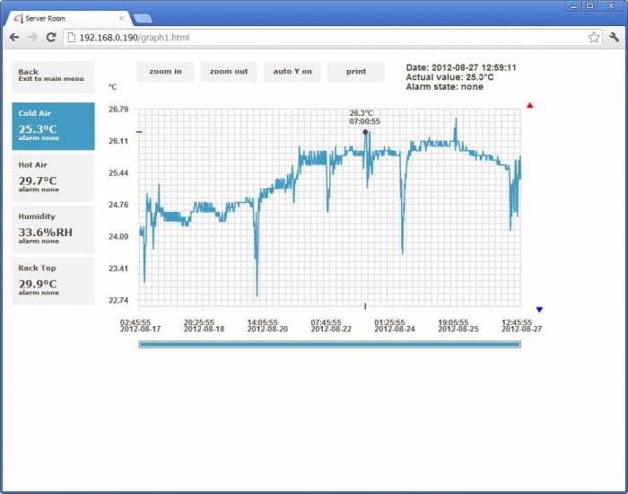Select the Hot Air sensor panel

53,177
